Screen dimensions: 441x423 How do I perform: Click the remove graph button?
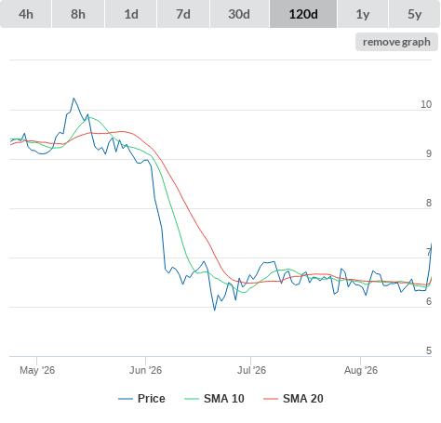[396, 42]
